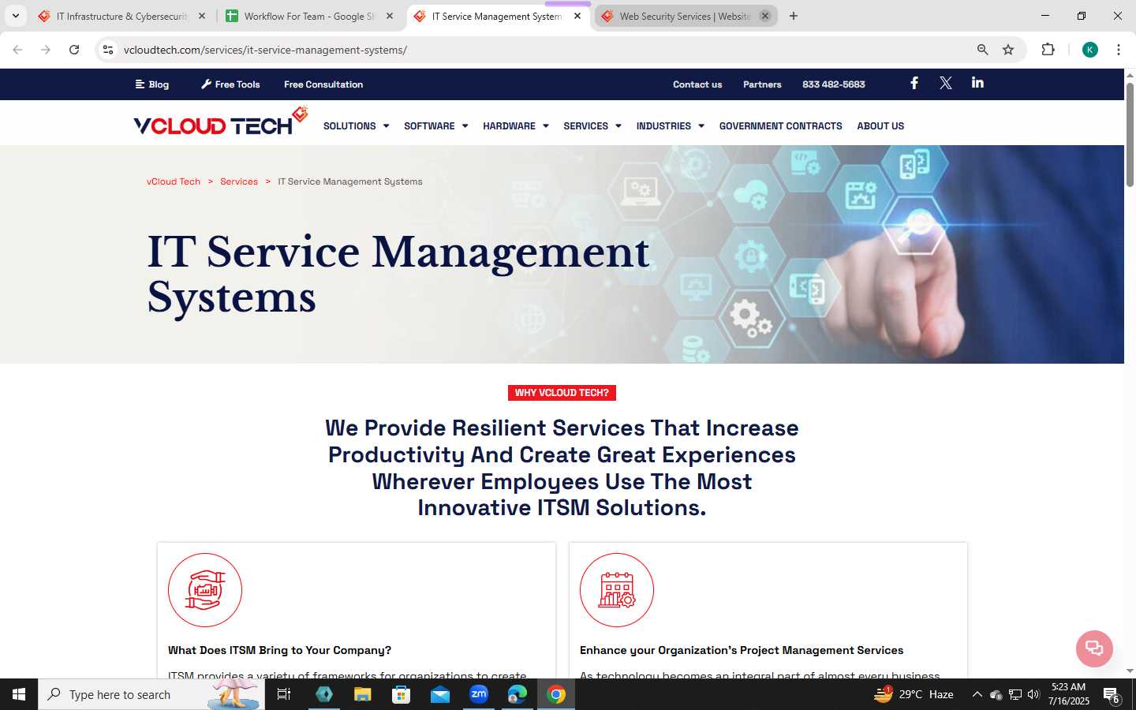1136x710 pixels.
Task: Launch File Explorer from taskbar
Action: click(x=362, y=694)
